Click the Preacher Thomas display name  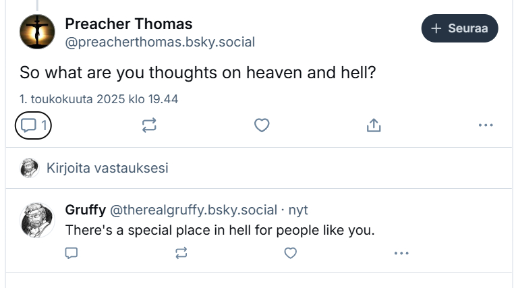(128, 24)
